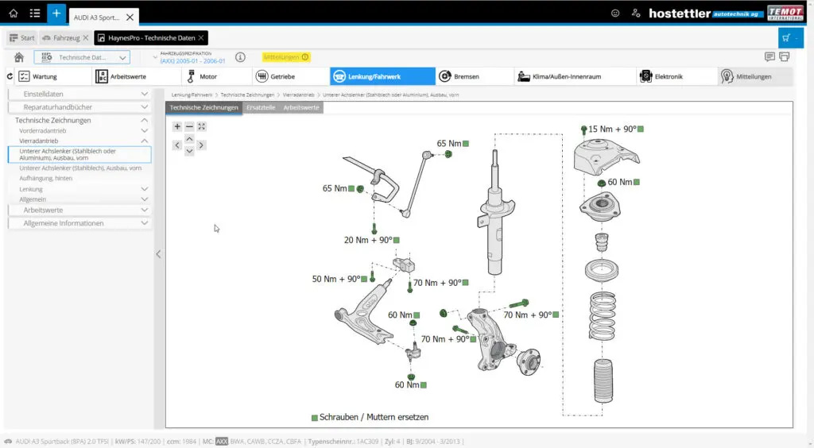The image size is (814, 448).
Task: Expand the Einstelldaten section
Action: tap(79, 94)
